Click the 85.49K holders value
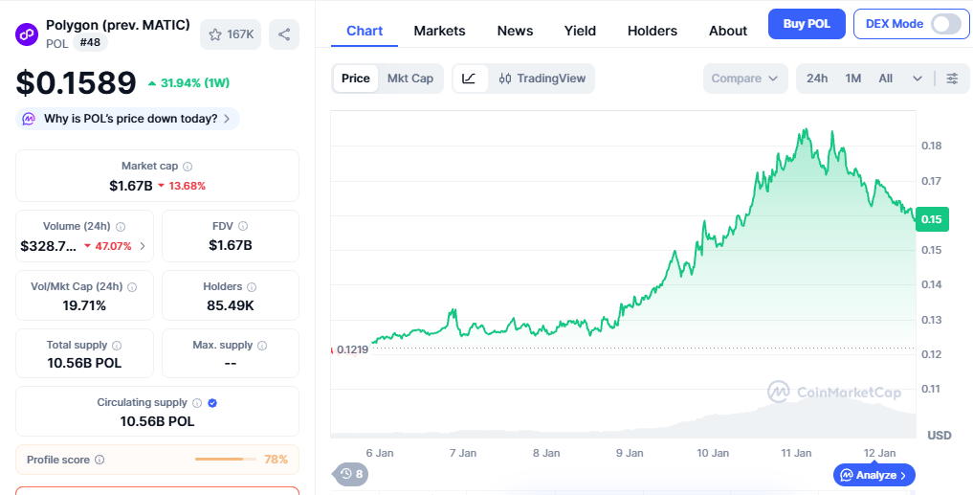 click(x=231, y=305)
